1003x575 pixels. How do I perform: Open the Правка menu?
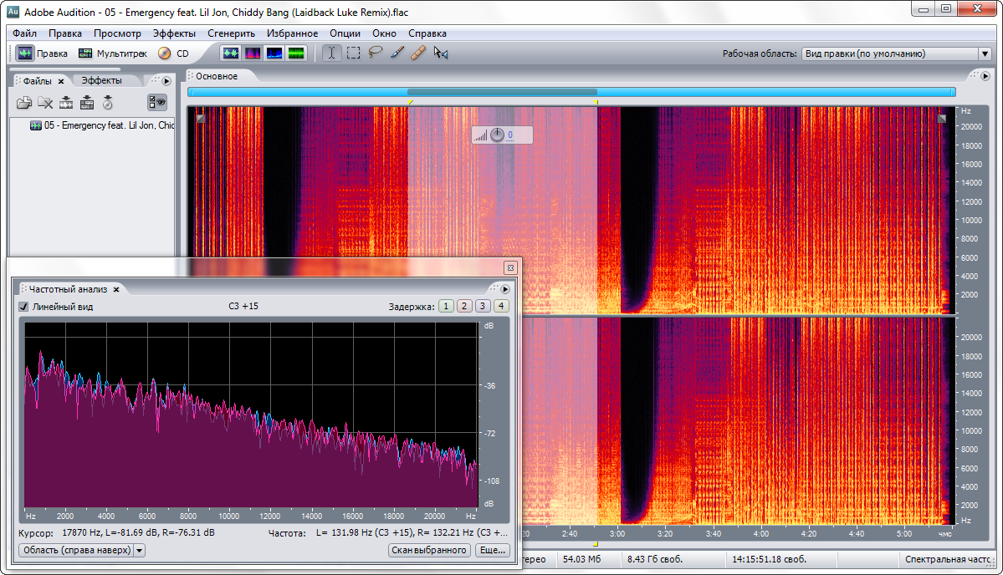point(65,33)
